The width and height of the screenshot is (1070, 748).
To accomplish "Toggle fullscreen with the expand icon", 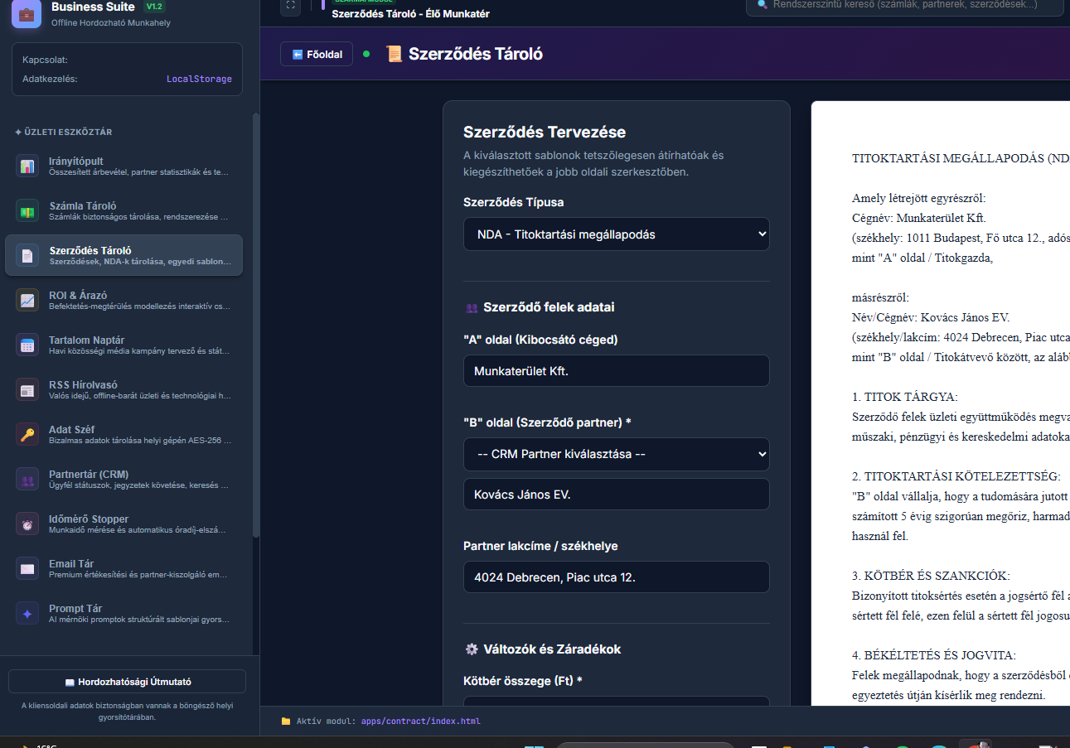I will (x=290, y=5).
